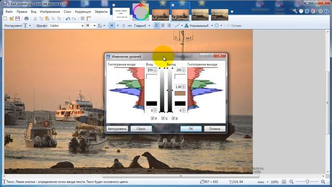Open the Вид menu
The image size is (332, 187).
coord(33,11)
